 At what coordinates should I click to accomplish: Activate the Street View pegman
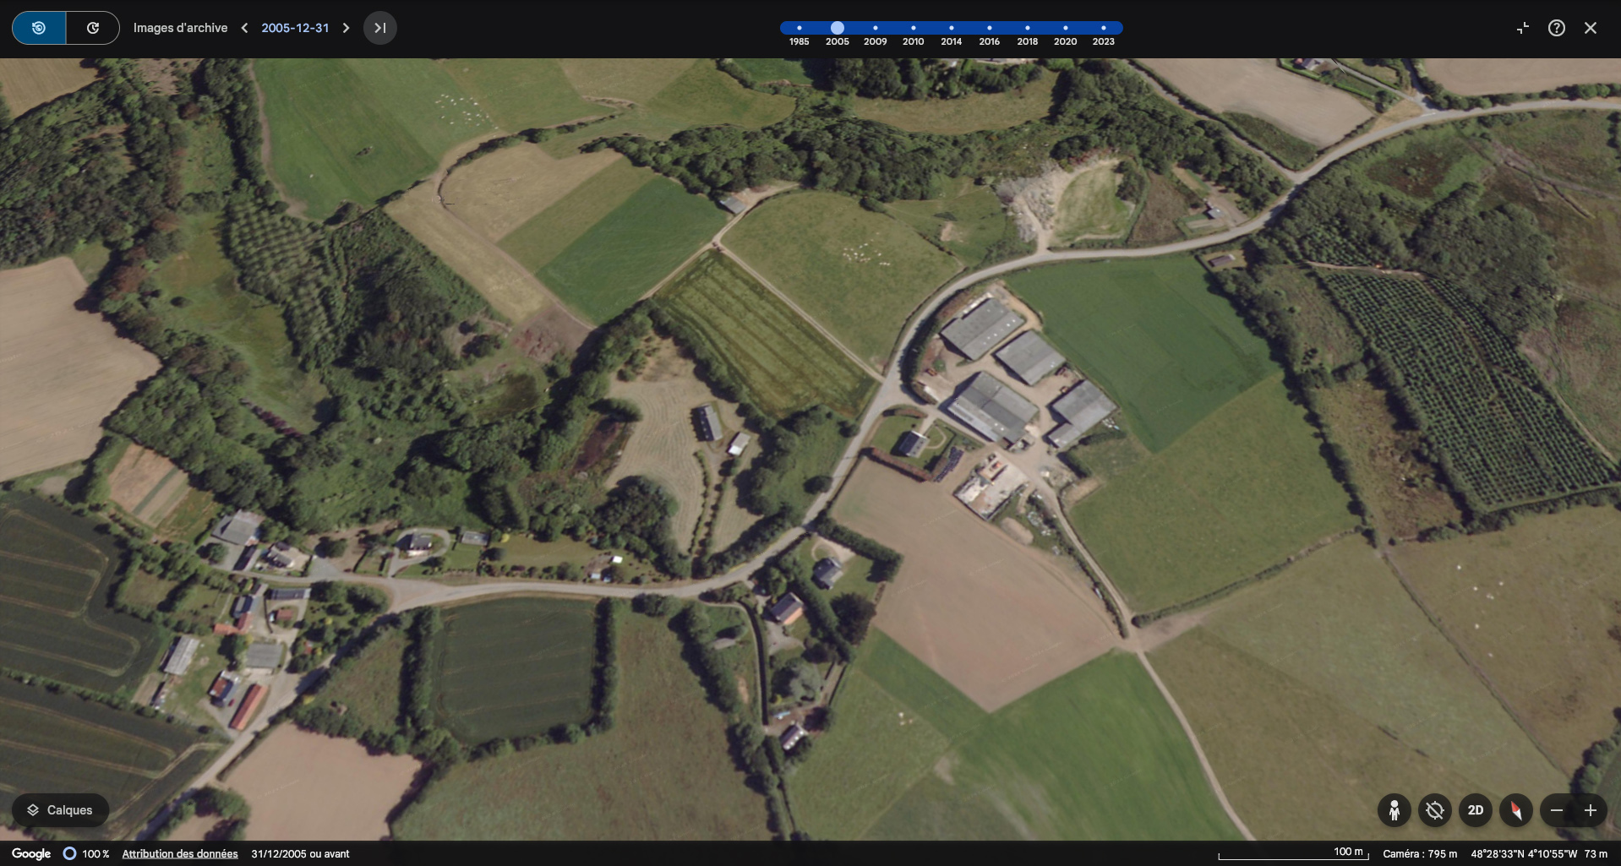(x=1394, y=810)
